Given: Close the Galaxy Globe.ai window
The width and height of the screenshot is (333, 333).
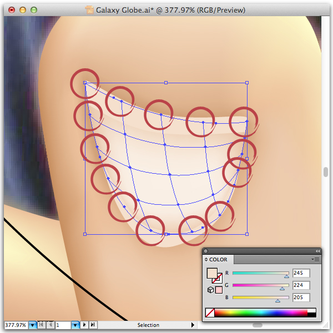Looking at the screenshot, I should 12,10.
